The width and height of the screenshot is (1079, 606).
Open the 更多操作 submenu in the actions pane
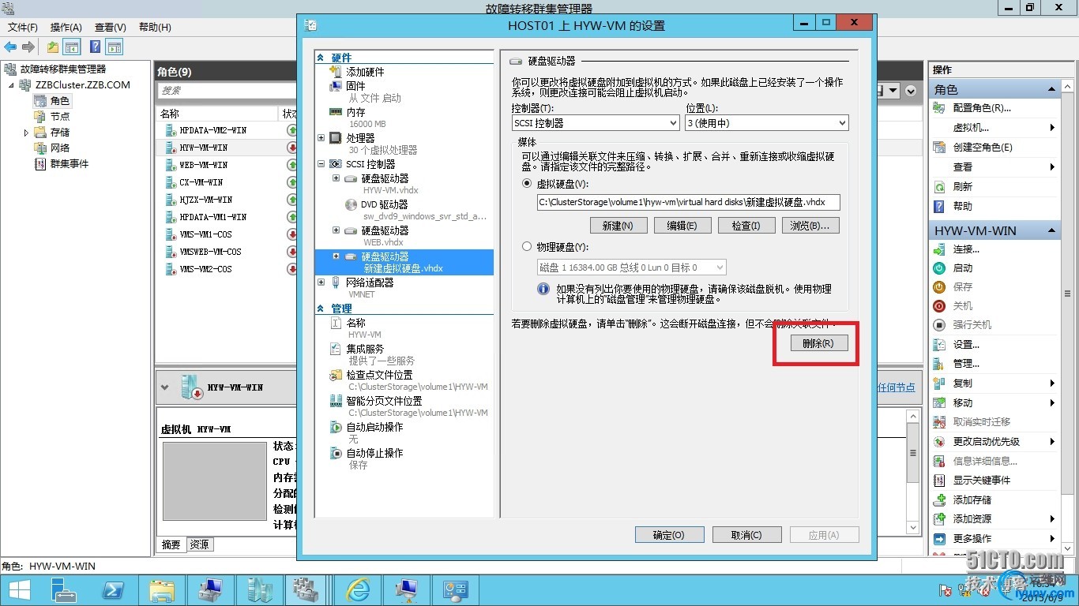click(994, 539)
